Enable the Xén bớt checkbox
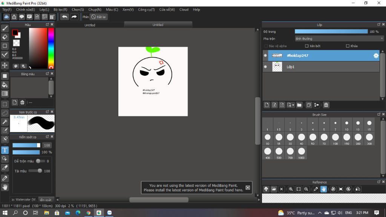Image resolution: width=386 pixels, height=217 pixels. [x=306, y=46]
